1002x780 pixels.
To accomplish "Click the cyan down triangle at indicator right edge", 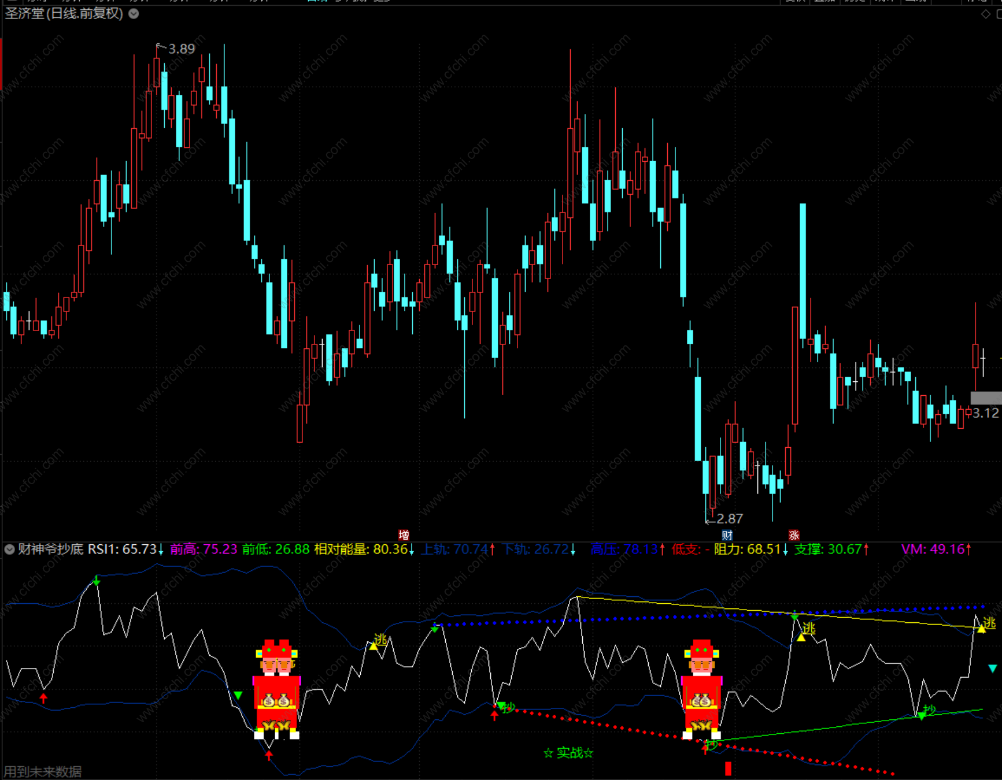I will click(993, 668).
